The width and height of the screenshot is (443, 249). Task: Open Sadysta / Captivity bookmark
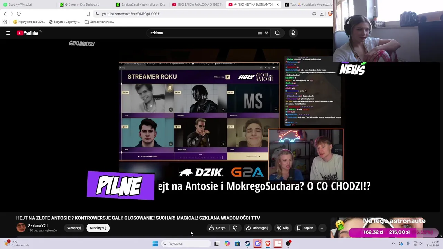coord(65,22)
